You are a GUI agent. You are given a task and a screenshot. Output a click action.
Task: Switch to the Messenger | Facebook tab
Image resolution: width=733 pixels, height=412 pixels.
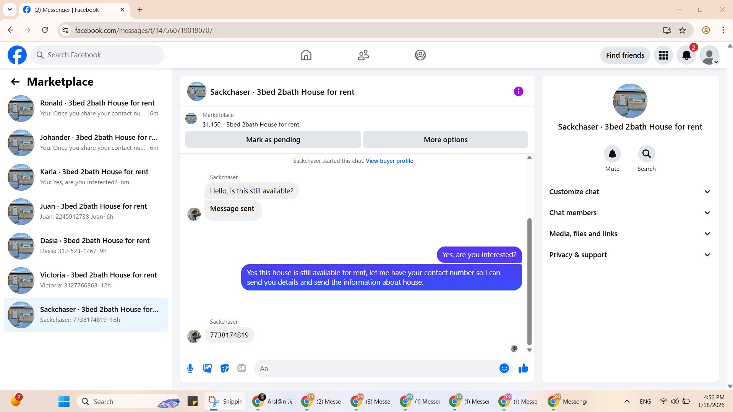(x=74, y=10)
